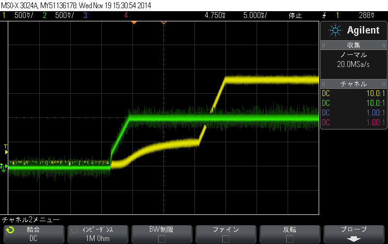Viewport: 388px width, 244px height.
Task: Click the yellow DC 10.0:1 channel row
Action: 354,93
